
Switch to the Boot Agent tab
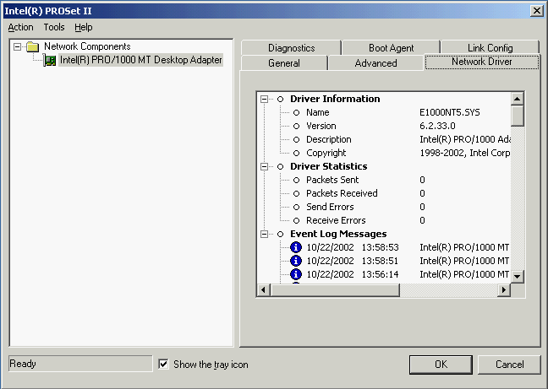(391, 48)
